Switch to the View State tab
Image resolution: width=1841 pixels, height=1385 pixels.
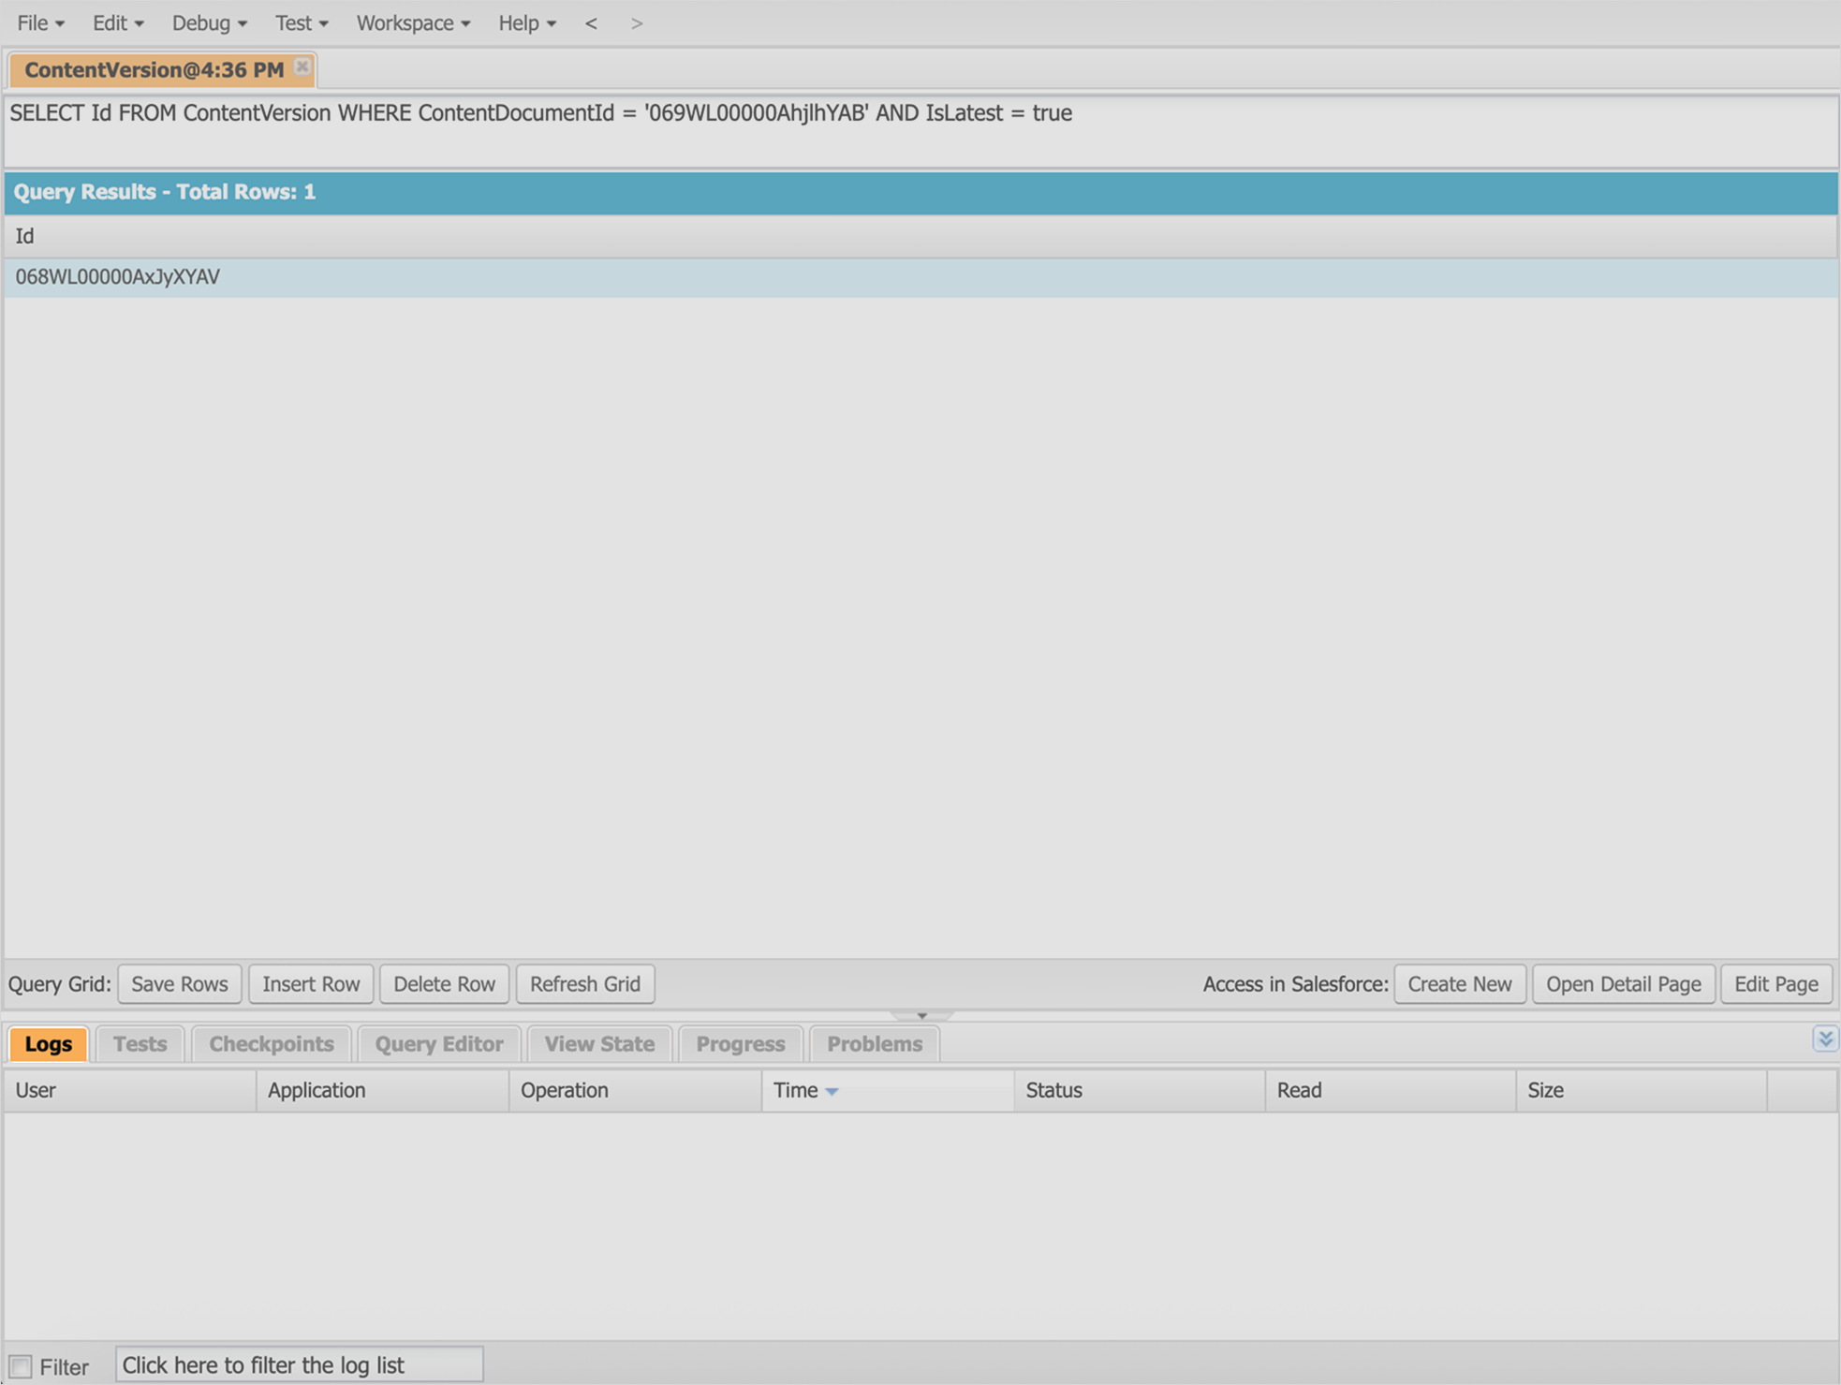click(x=599, y=1044)
